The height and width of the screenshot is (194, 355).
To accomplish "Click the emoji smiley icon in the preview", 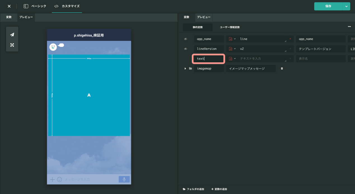I will (59, 179).
